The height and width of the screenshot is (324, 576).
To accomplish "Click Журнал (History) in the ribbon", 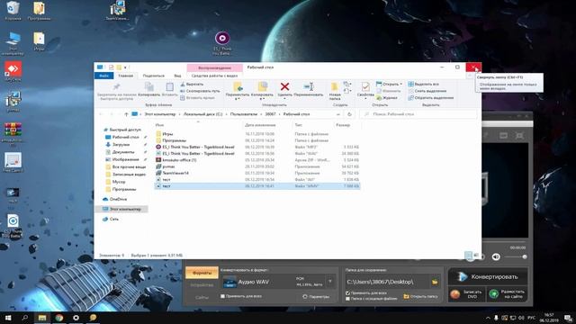I will [386, 98].
